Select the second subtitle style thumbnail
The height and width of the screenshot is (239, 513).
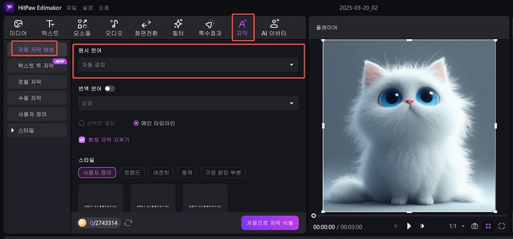(153, 198)
